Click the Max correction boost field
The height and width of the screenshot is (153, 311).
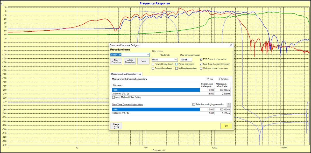[x=186, y=60]
